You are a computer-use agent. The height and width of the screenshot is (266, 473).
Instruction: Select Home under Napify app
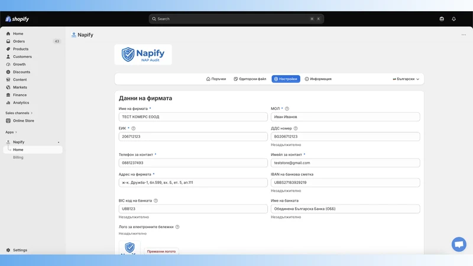[x=33, y=150]
